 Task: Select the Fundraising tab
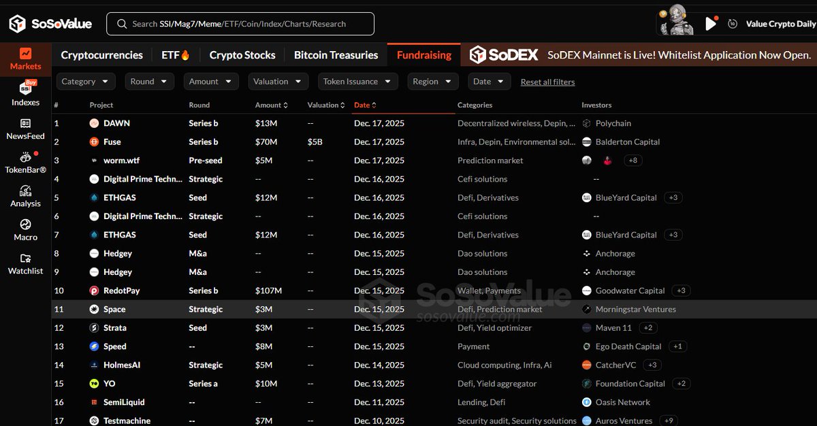coord(424,55)
